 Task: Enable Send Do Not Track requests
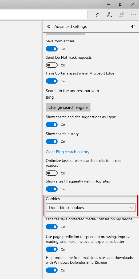point(52,65)
